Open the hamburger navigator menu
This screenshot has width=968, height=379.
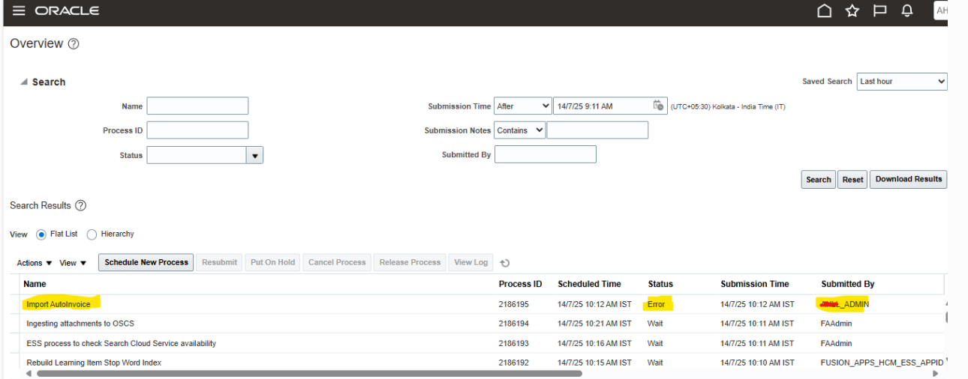coord(18,10)
